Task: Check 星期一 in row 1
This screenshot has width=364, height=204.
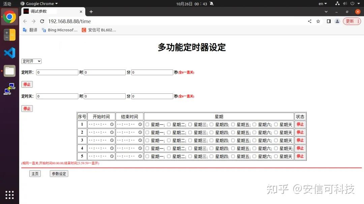Action: pyautogui.click(x=147, y=125)
